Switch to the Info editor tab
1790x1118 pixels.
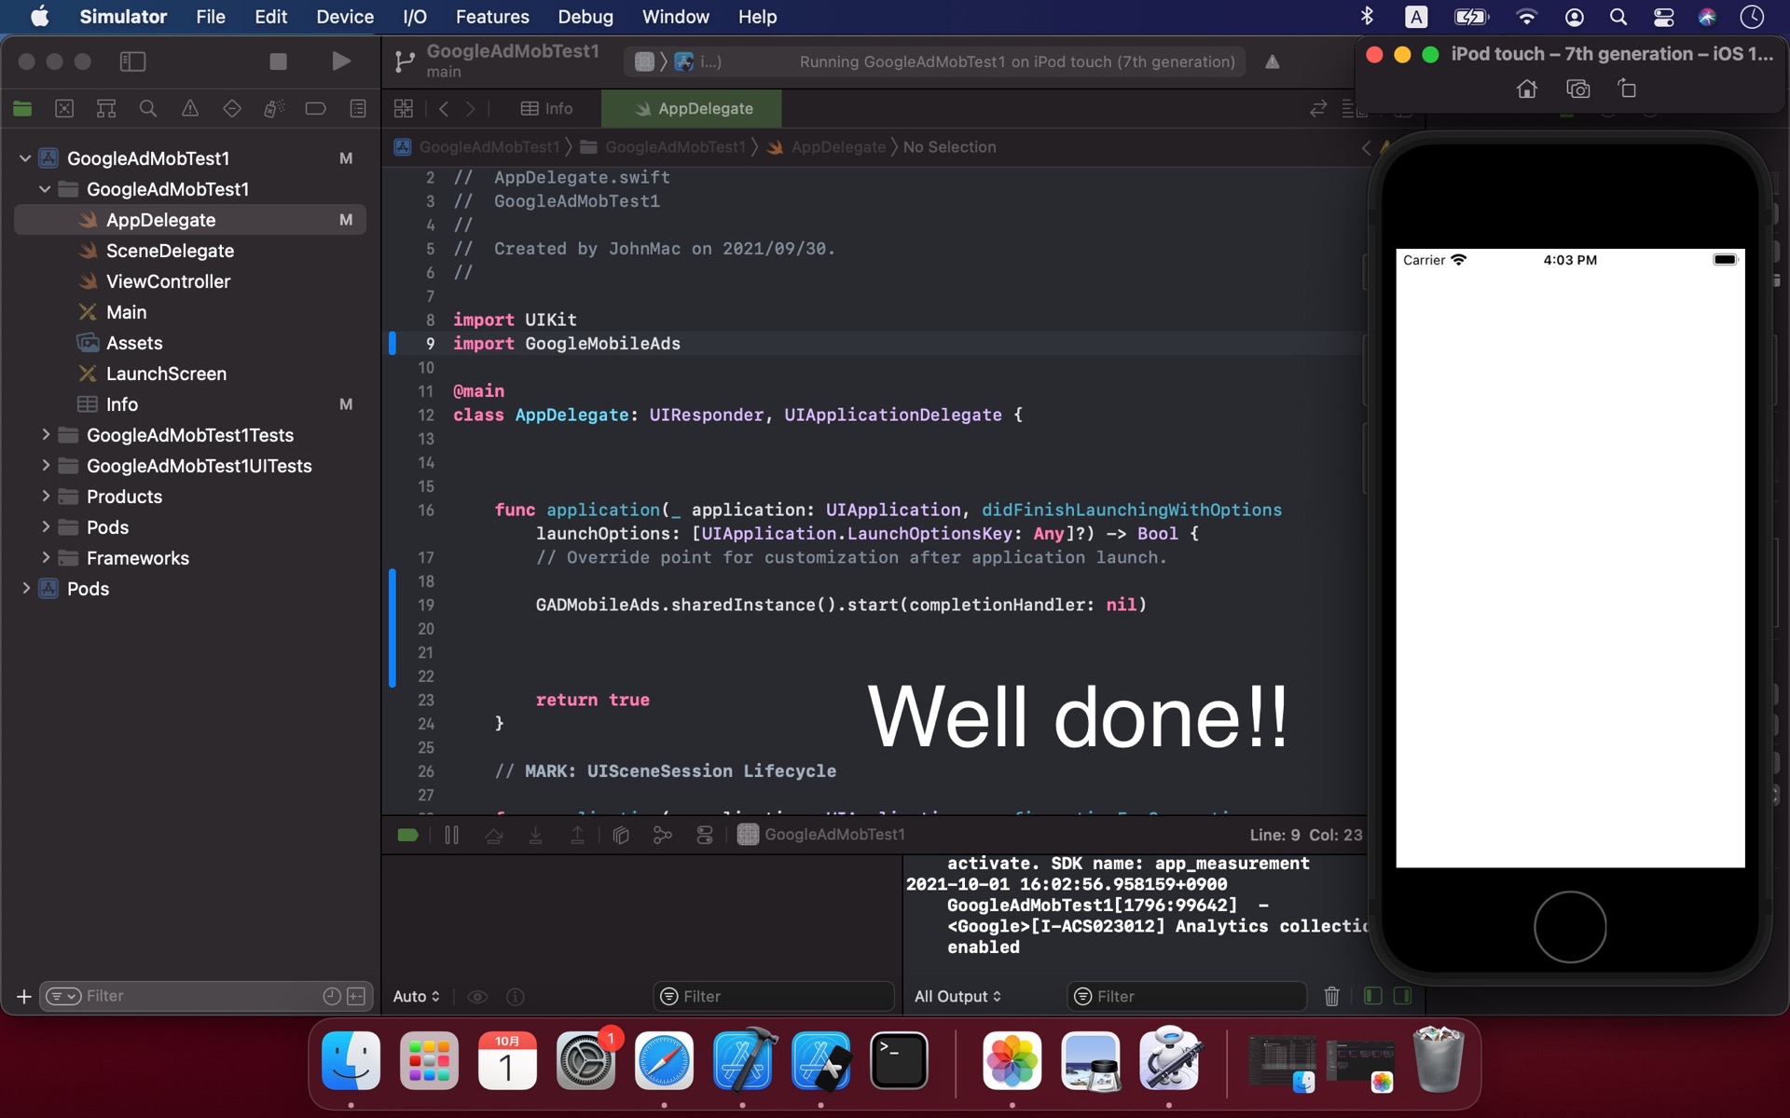click(x=547, y=109)
